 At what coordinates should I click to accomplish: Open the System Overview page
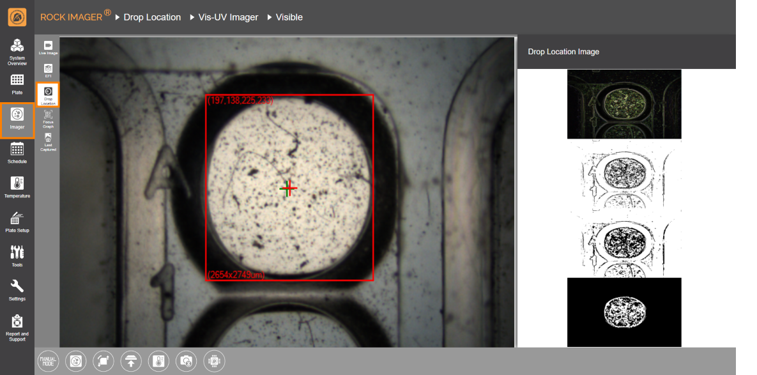click(17, 52)
